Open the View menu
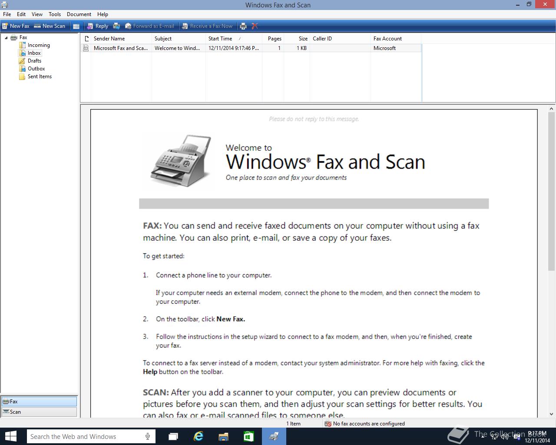The height and width of the screenshot is (445, 556). pyautogui.click(x=37, y=14)
